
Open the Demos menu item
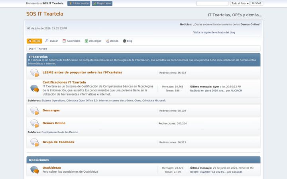click(112, 41)
